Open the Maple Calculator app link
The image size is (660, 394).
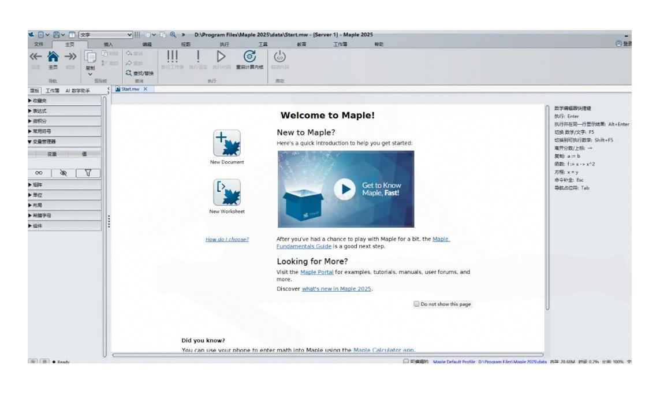point(383,350)
